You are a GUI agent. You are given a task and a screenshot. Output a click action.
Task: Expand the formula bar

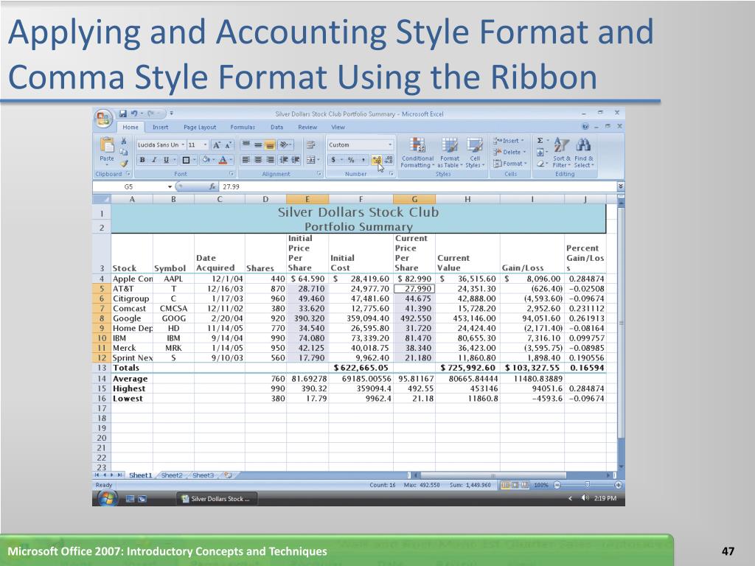pyautogui.click(x=621, y=186)
